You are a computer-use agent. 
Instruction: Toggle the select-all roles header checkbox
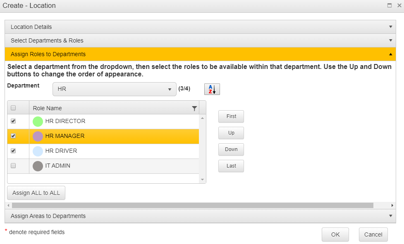click(x=13, y=108)
